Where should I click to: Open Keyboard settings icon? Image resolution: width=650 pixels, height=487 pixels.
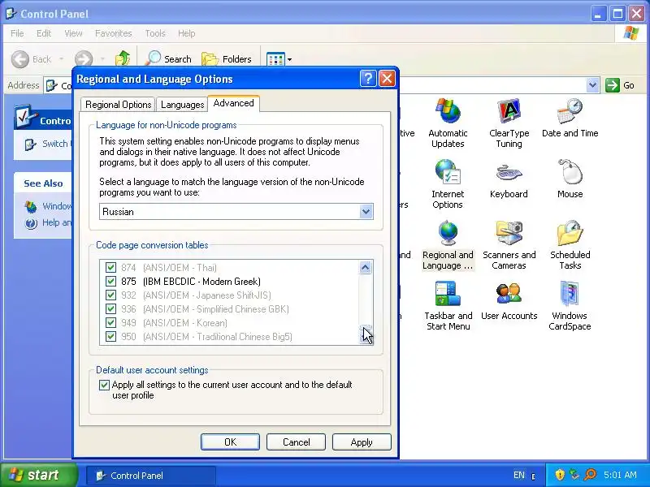pyautogui.click(x=509, y=179)
